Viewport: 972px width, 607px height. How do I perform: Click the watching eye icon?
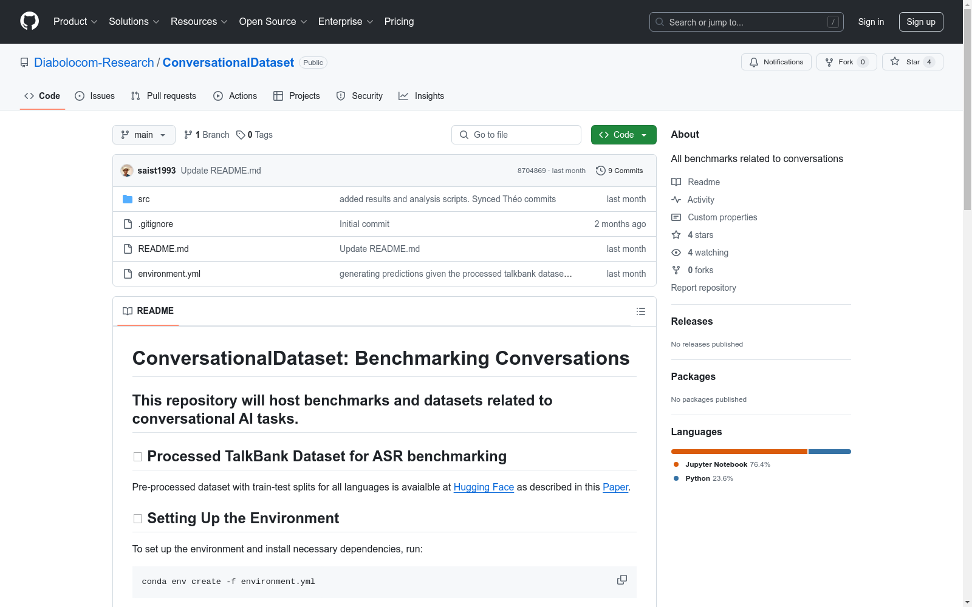676,253
